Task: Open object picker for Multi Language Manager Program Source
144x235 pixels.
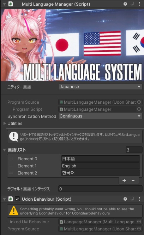Action: point(139,102)
